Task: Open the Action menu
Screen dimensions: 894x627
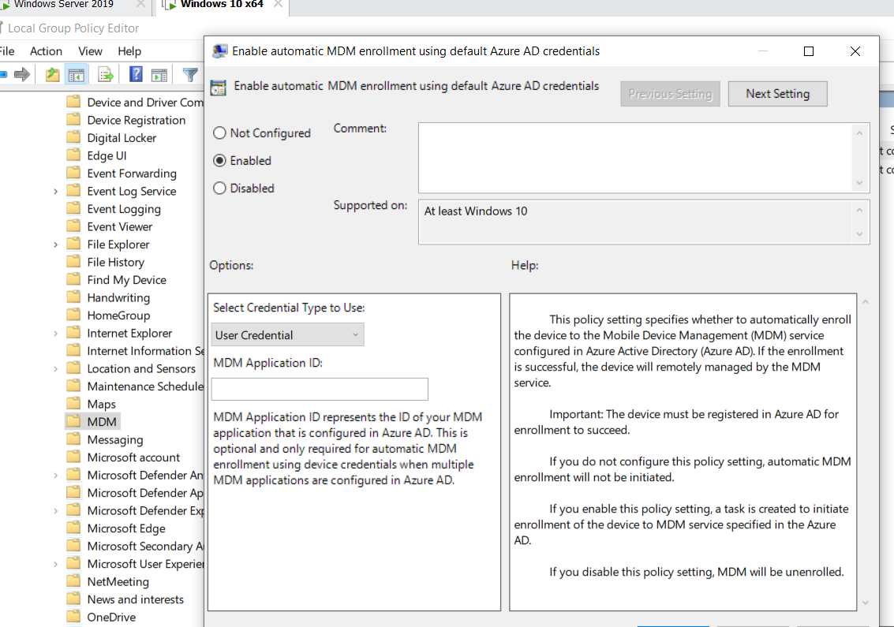Action: 46,50
